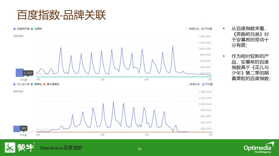Click 搜索指数 label of the top chart

[x=18, y=36]
